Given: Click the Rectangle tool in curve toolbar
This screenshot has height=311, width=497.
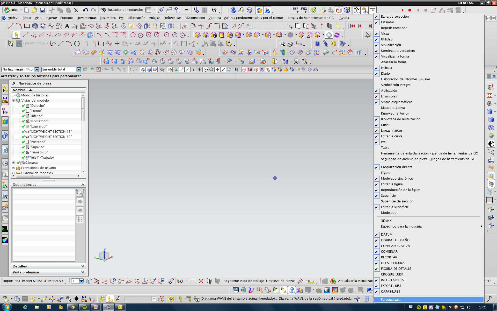Looking at the screenshot, I should pyautogui.click(x=27, y=26).
